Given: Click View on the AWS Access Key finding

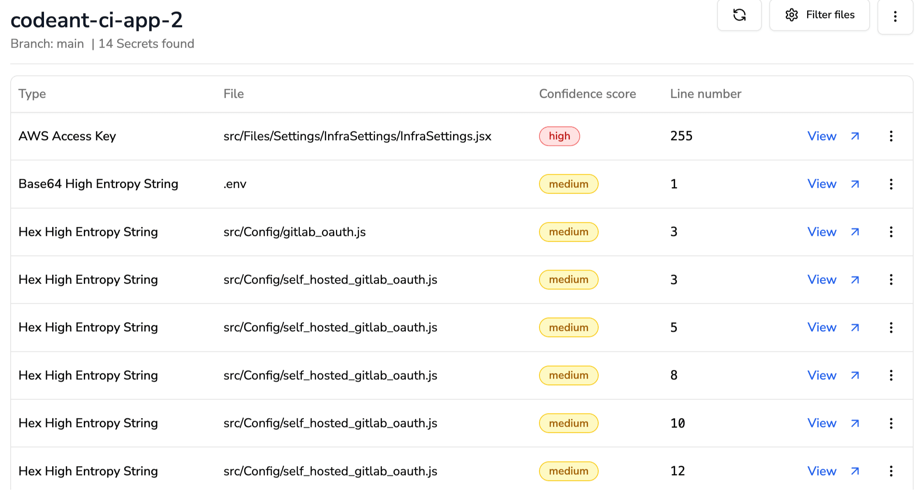Looking at the screenshot, I should pos(821,136).
